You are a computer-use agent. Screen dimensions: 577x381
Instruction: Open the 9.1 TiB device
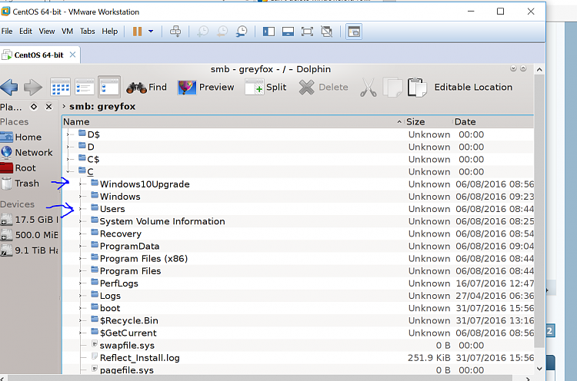[28, 250]
